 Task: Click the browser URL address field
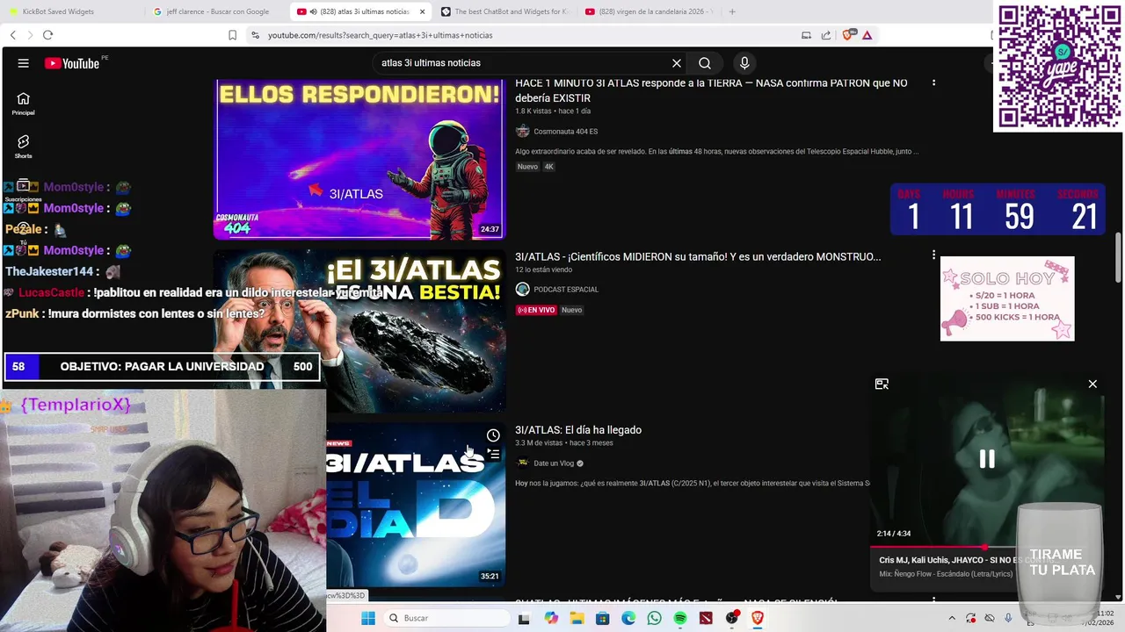coord(380,35)
